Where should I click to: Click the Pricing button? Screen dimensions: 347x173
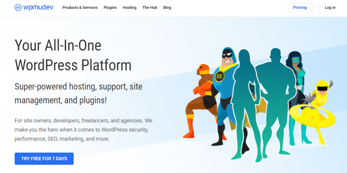[x=300, y=7]
